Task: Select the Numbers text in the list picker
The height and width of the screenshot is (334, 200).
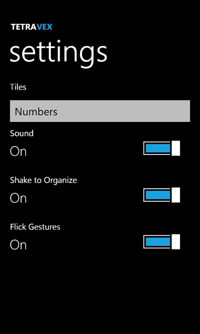Action: tap(36, 112)
